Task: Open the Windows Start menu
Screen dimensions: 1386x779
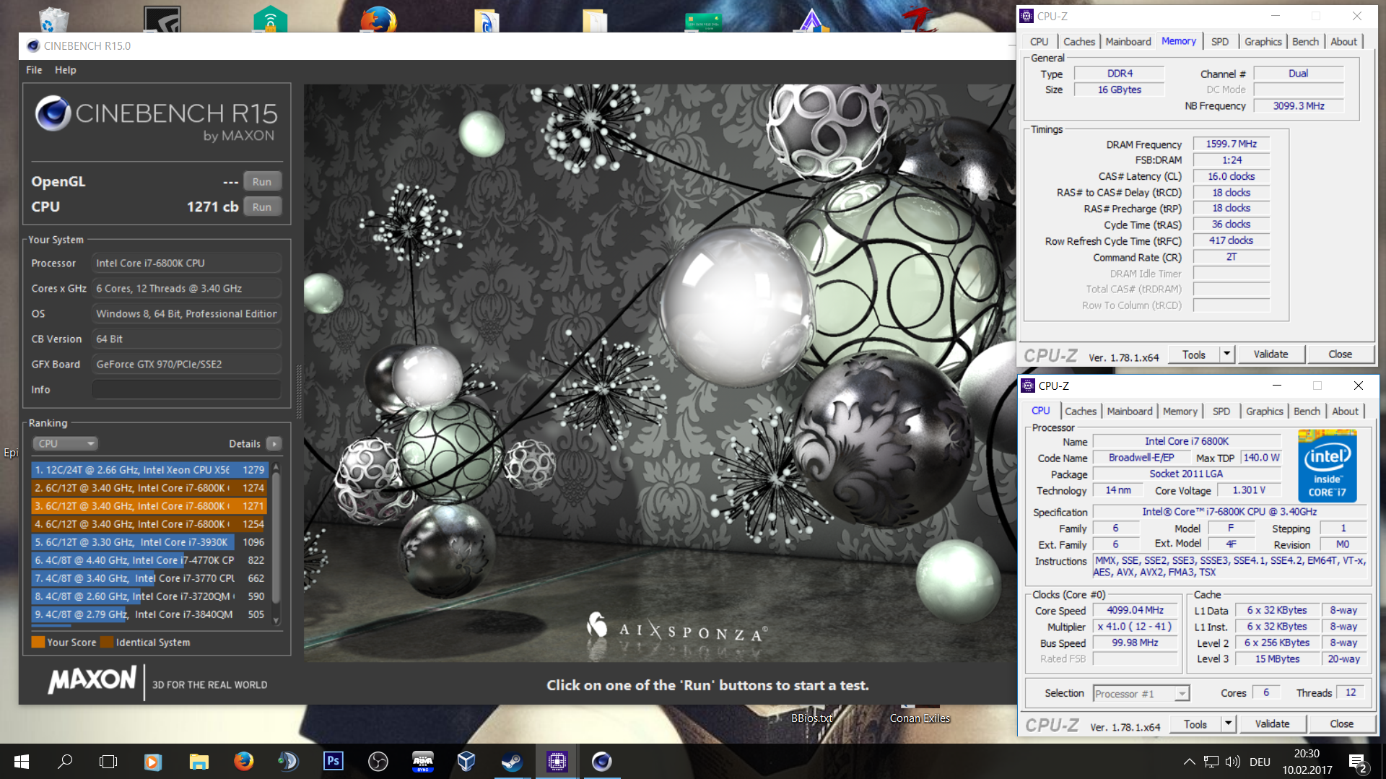Action: (21, 761)
